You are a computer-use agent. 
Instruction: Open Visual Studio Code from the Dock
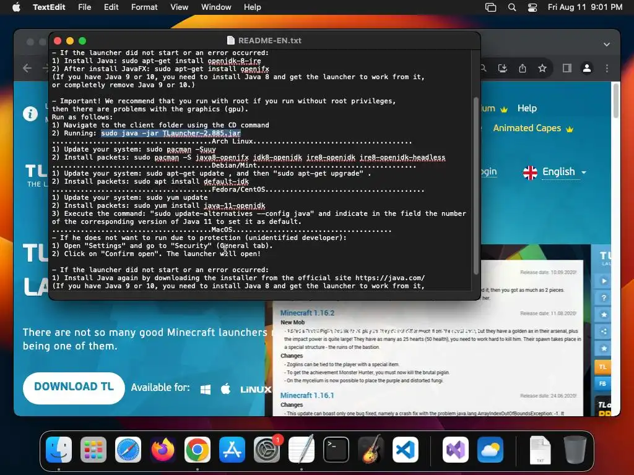coord(406,450)
